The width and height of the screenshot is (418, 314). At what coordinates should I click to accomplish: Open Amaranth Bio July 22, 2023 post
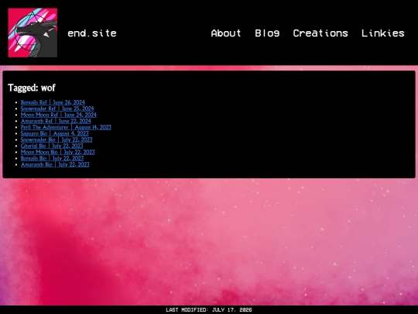(x=55, y=164)
